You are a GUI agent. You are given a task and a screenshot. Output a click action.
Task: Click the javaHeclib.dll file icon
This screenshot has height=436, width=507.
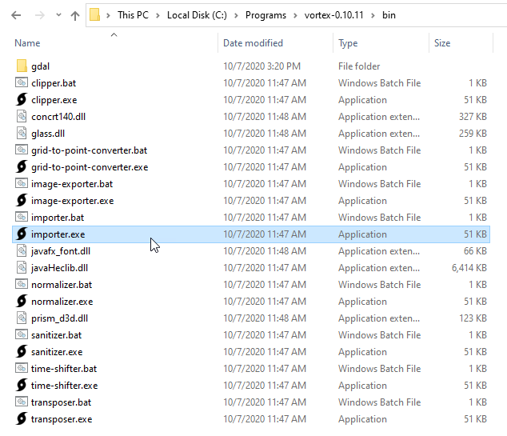pyautogui.click(x=22, y=267)
